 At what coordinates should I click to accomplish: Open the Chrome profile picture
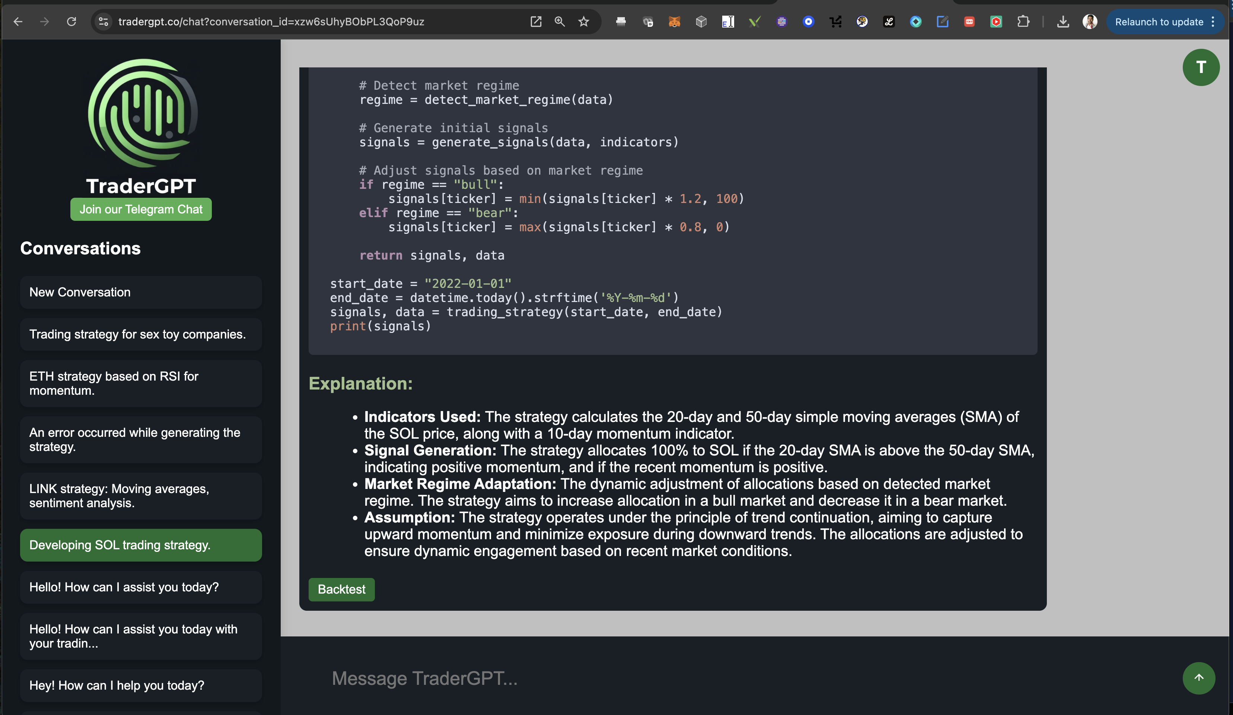1090,22
